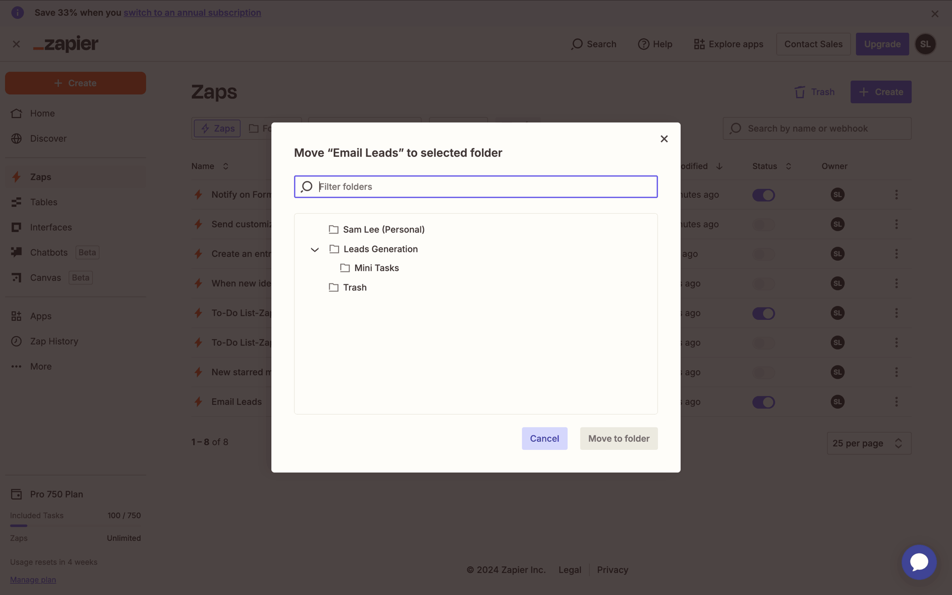Expand More options in sidebar
952x595 pixels.
pyautogui.click(x=75, y=367)
